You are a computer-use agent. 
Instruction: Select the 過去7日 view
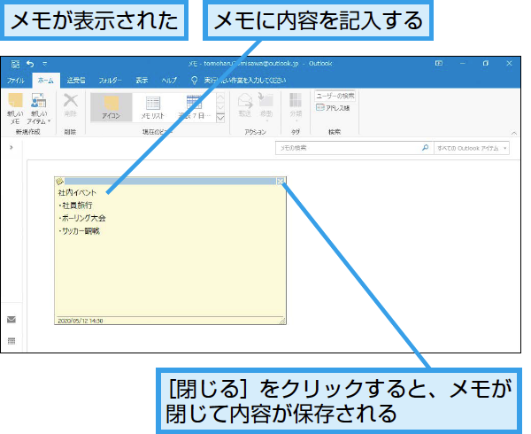pyautogui.click(x=195, y=107)
